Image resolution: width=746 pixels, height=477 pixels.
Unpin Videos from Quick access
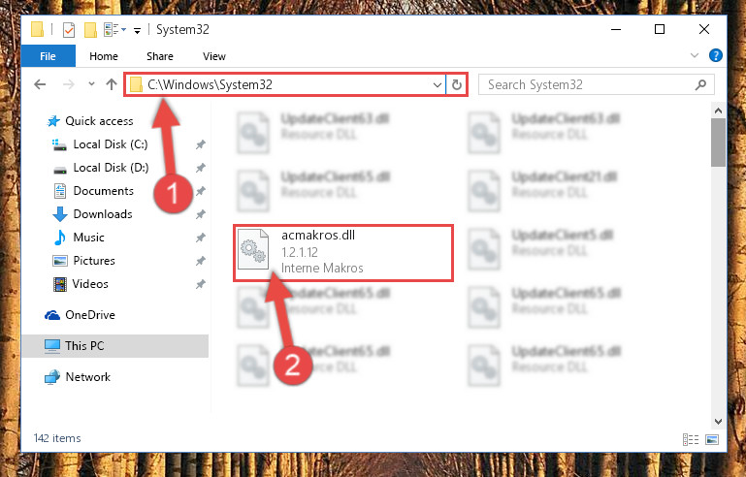tap(201, 284)
